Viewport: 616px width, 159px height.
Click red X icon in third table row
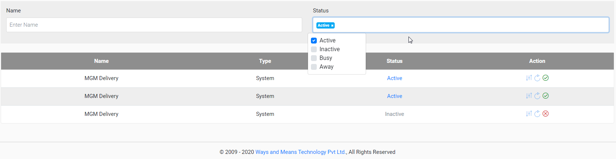[545, 114]
